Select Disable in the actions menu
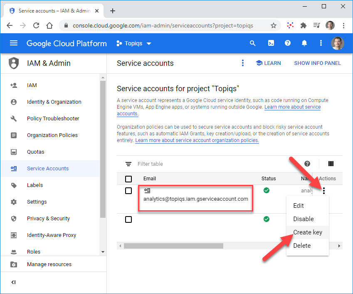The height and width of the screenshot is (294, 353). tap(303, 219)
